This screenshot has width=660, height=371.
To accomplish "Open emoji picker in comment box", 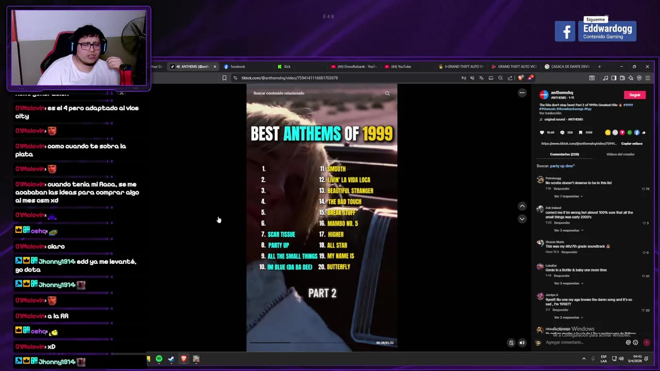I will pos(635,343).
